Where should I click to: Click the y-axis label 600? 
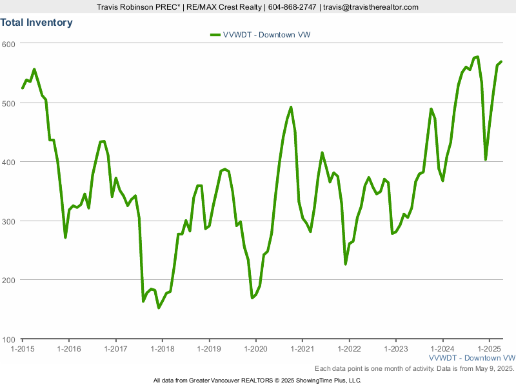click(8, 45)
